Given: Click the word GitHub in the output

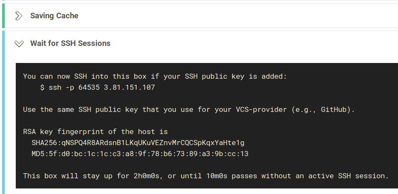Looking at the screenshot, I should [335, 110].
